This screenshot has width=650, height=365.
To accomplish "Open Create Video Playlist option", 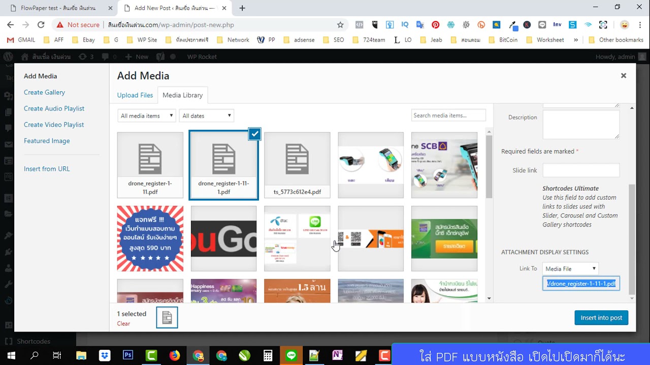I will click(54, 125).
